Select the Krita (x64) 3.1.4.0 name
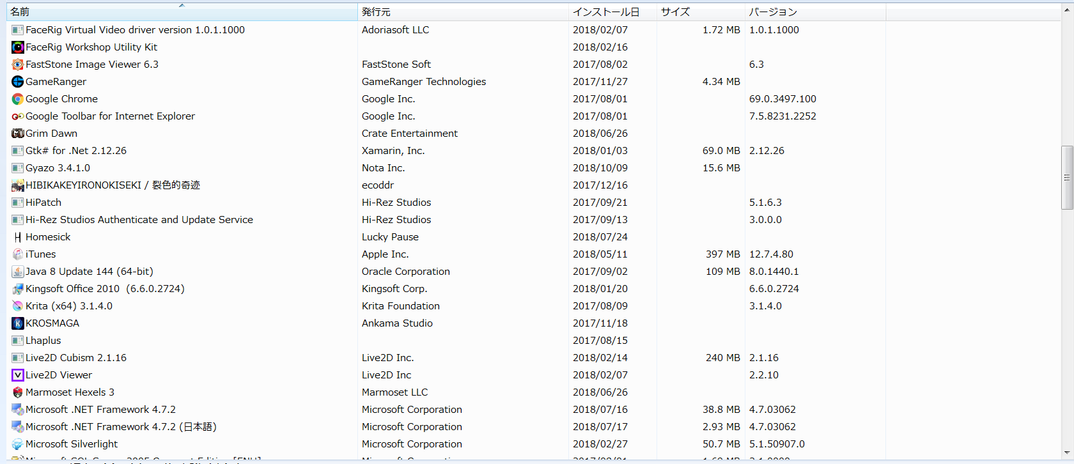This screenshot has width=1074, height=464. (x=69, y=306)
